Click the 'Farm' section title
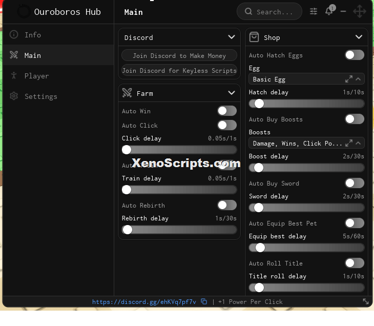Screen dimensions: 374x326 [145, 93]
